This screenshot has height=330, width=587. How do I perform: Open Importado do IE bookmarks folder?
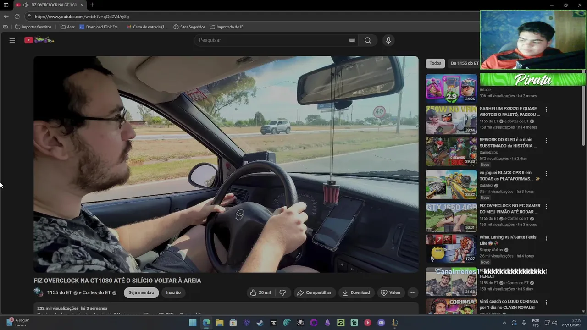227,27
